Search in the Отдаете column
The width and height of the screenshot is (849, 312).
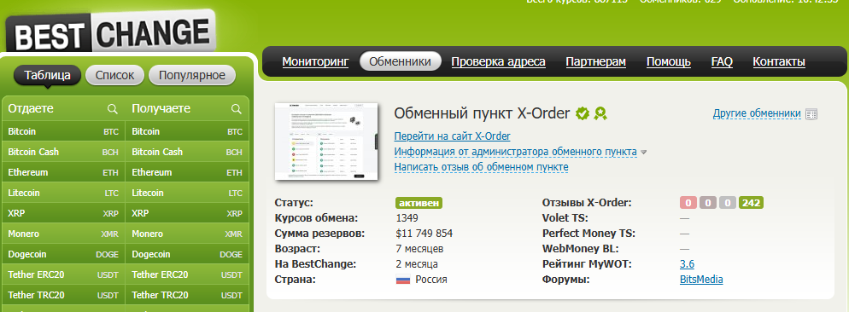113,108
